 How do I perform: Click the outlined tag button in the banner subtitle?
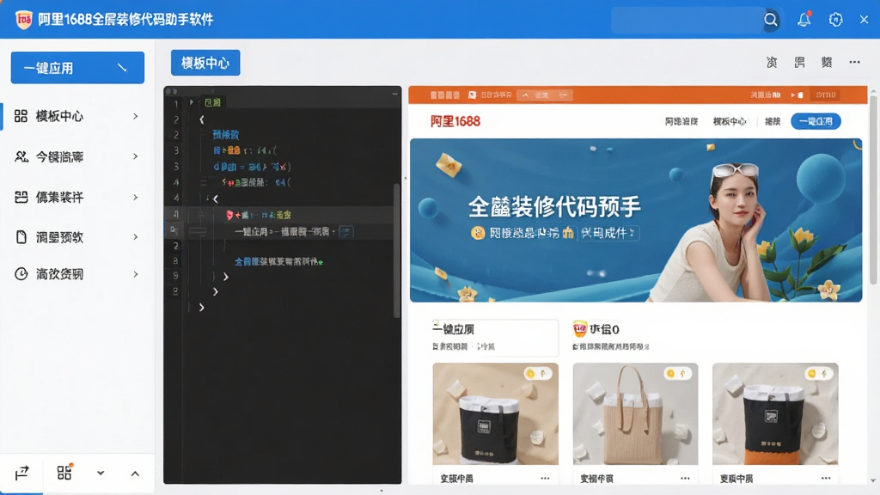pyautogui.click(x=608, y=233)
